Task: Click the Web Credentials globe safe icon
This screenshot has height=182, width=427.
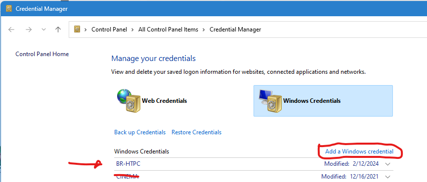Action: 129,101
